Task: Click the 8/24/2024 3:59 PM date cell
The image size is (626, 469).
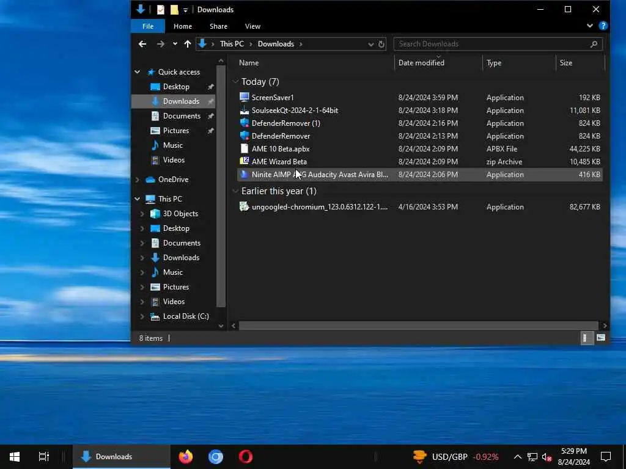Action: (x=428, y=97)
